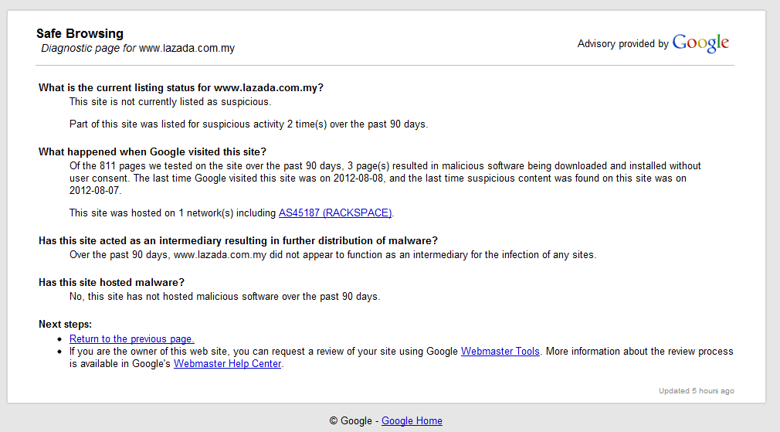Viewport: 780px width, 432px height.
Task: Click the date text '2012-08-07.'
Action: tap(95, 191)
